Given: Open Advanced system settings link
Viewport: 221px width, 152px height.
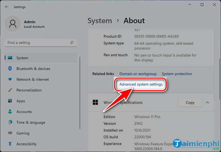Looking at the screenshot, I should pyautogui.click(x=141, y=84).
